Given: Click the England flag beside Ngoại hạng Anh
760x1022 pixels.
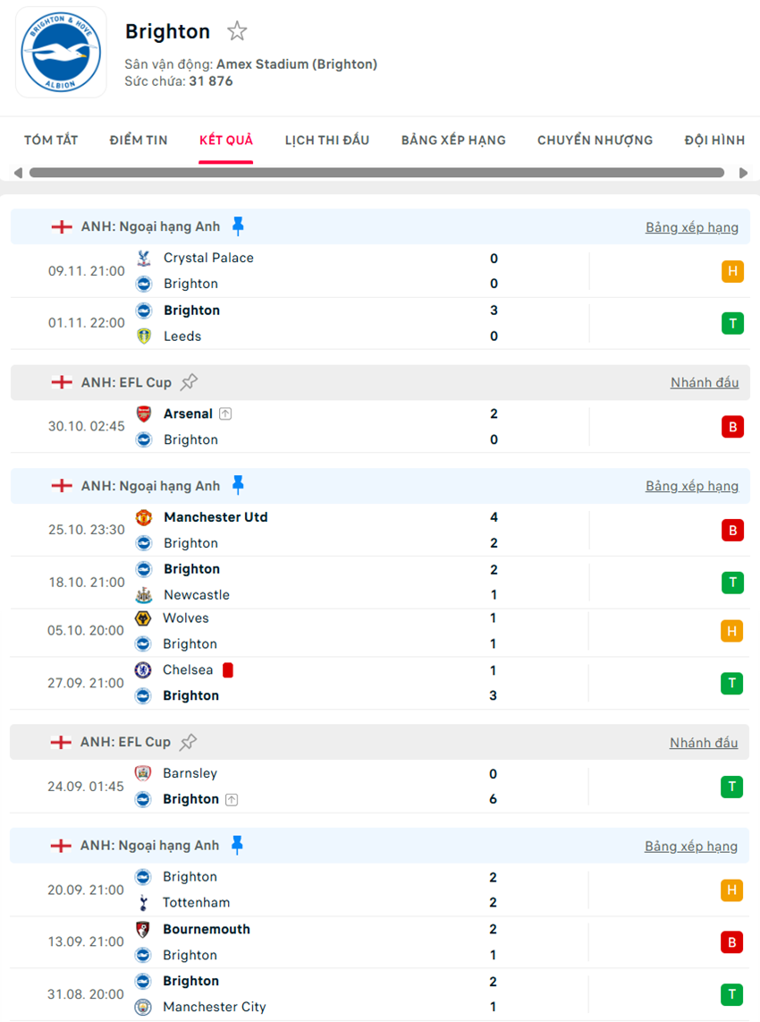Looking at the screenshot, I should tap(61, 226).
